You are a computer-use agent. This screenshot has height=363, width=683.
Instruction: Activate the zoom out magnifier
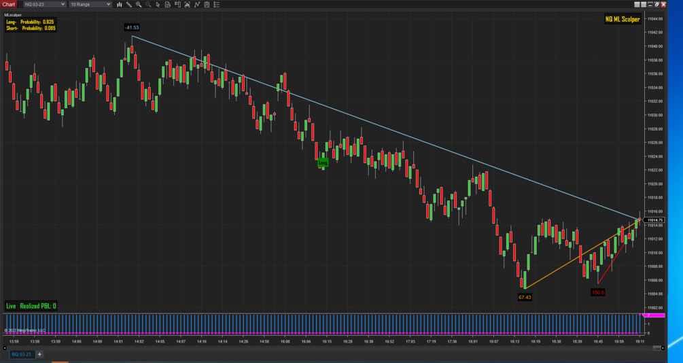148,4
